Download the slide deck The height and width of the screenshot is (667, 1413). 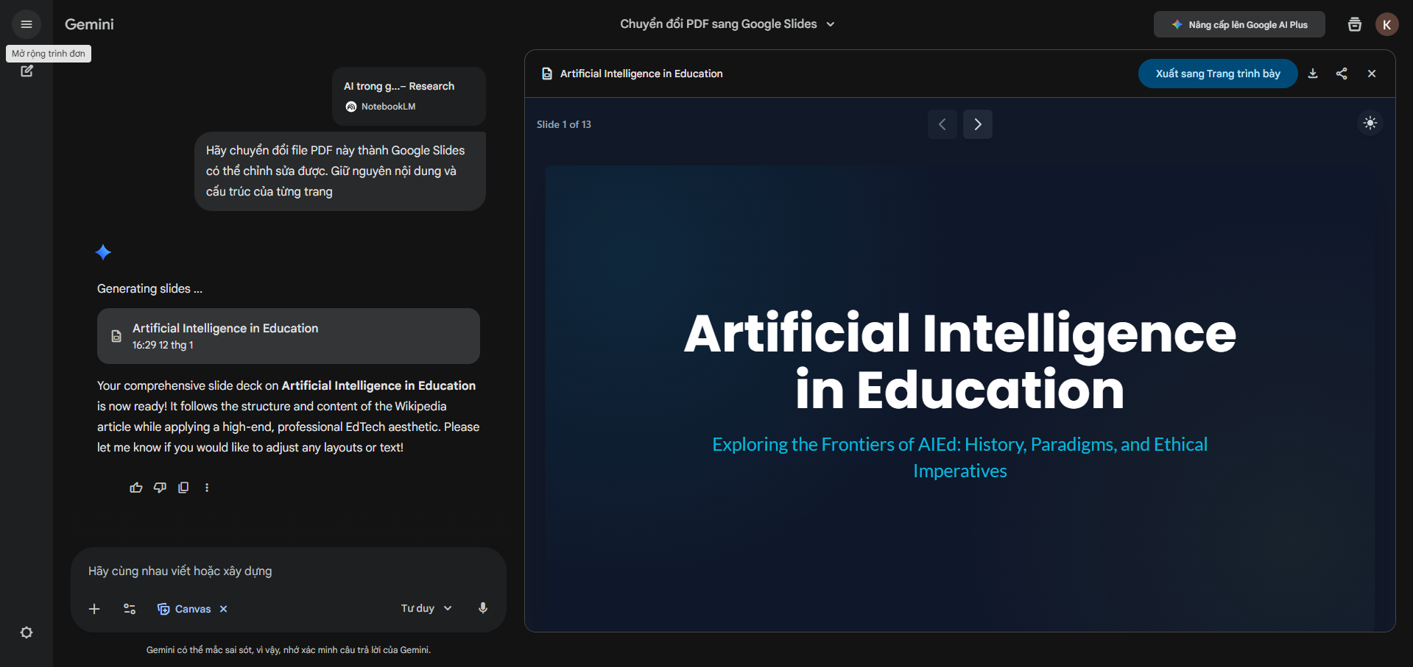tap(1313, 74)
